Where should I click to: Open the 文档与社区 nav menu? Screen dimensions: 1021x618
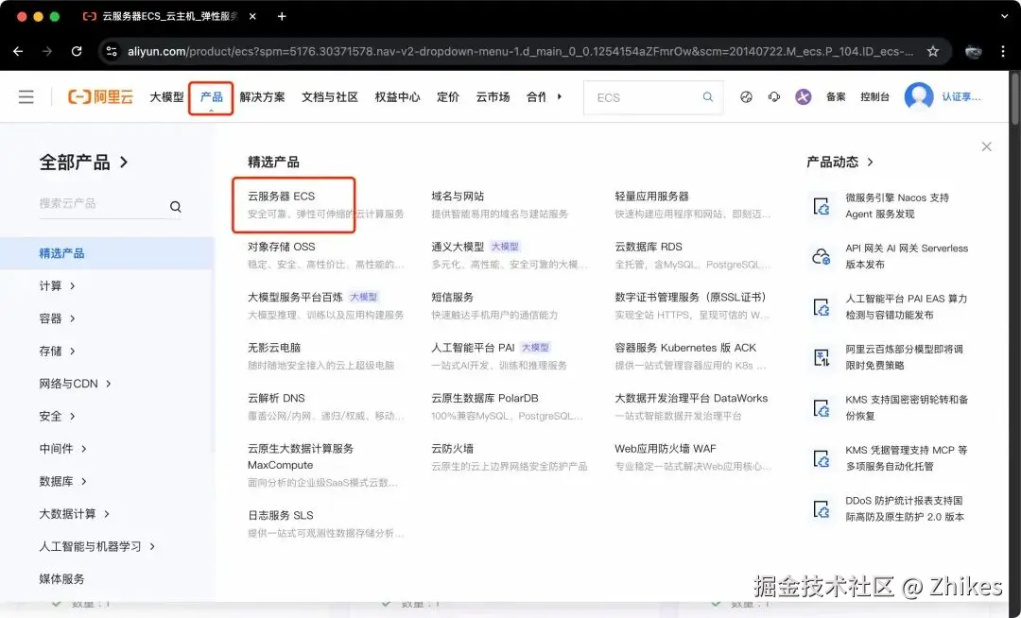tap(330, 97)
